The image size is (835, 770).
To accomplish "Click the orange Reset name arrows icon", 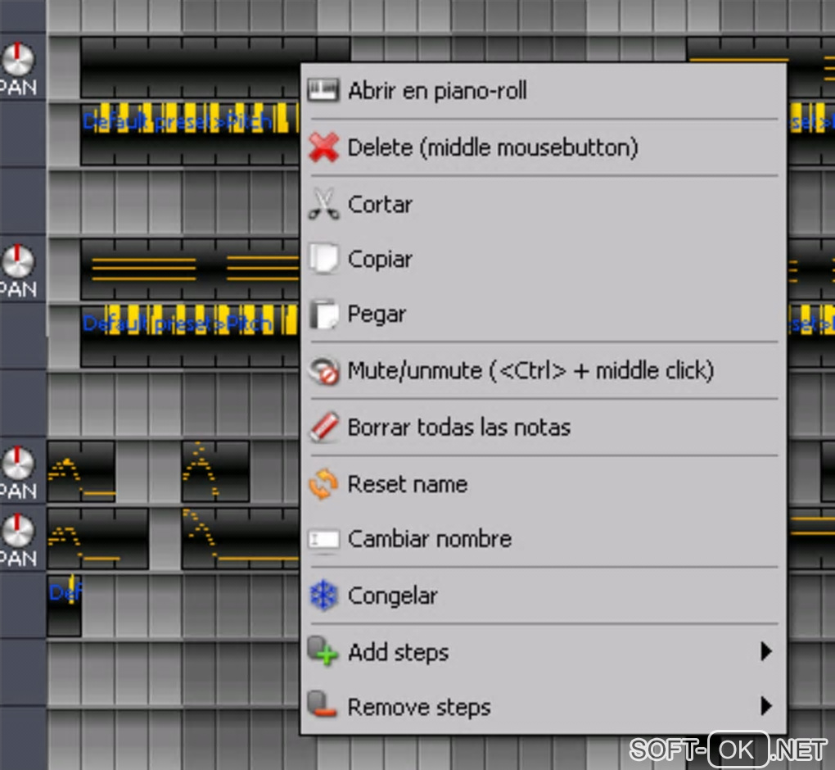I will (323, 484).
